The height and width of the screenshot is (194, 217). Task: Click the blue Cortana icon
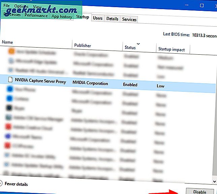pos(10,99)
